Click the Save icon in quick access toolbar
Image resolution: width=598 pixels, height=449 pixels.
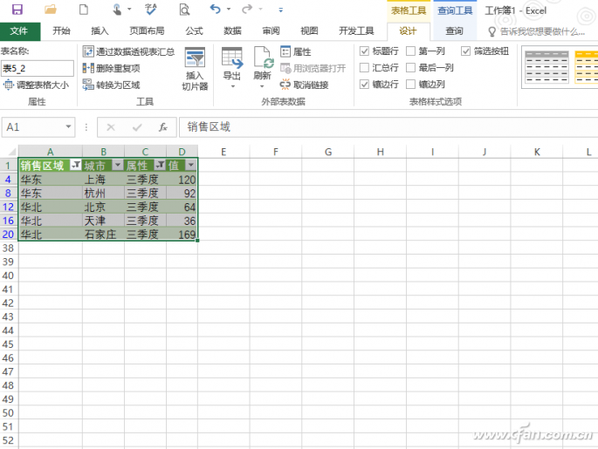coord(17,10)
